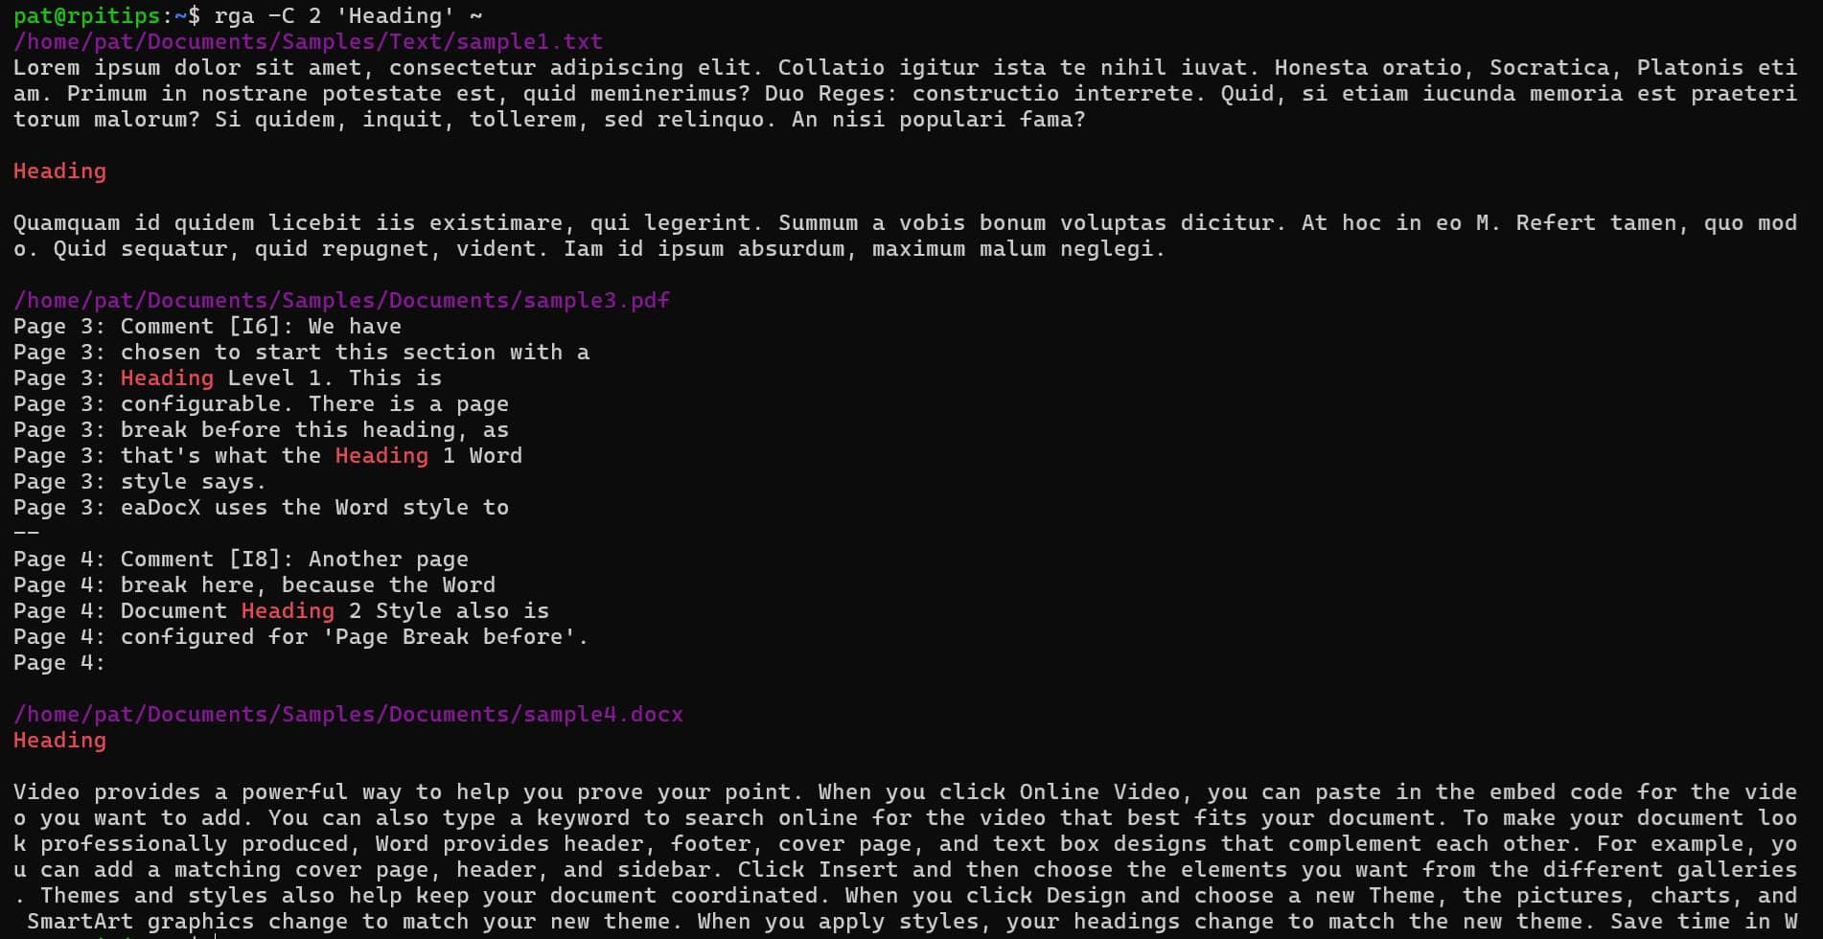Click the line starting "Lorem ipsum dolor"

(383, 68)
